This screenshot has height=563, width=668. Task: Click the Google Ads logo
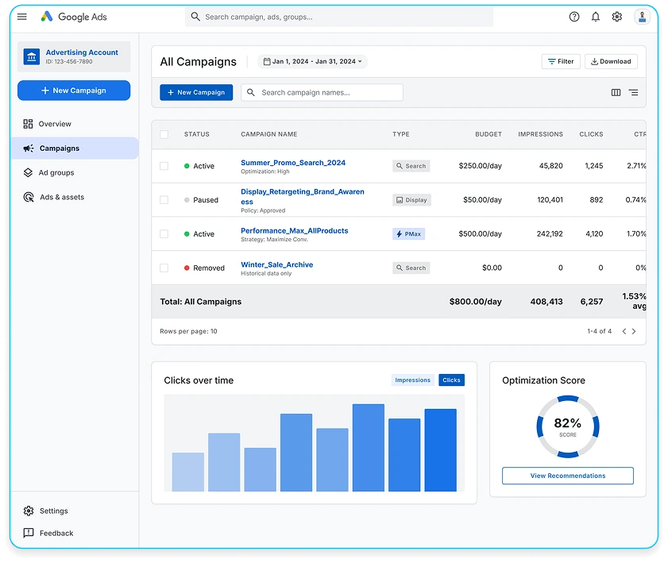click(73, 17)
